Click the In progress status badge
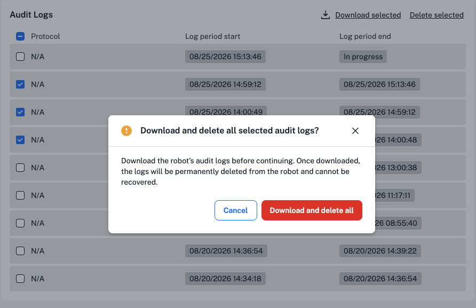 (x=363, y=57)
